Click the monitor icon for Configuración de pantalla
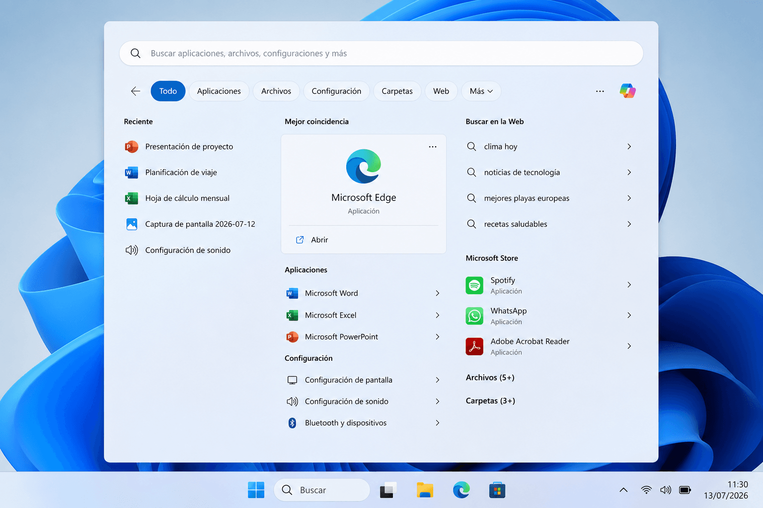 tap(292, 380)
